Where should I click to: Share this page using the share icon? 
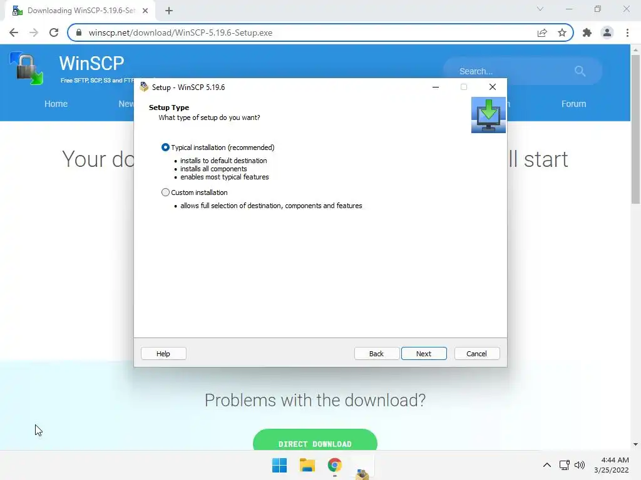[x=542, y=32]
